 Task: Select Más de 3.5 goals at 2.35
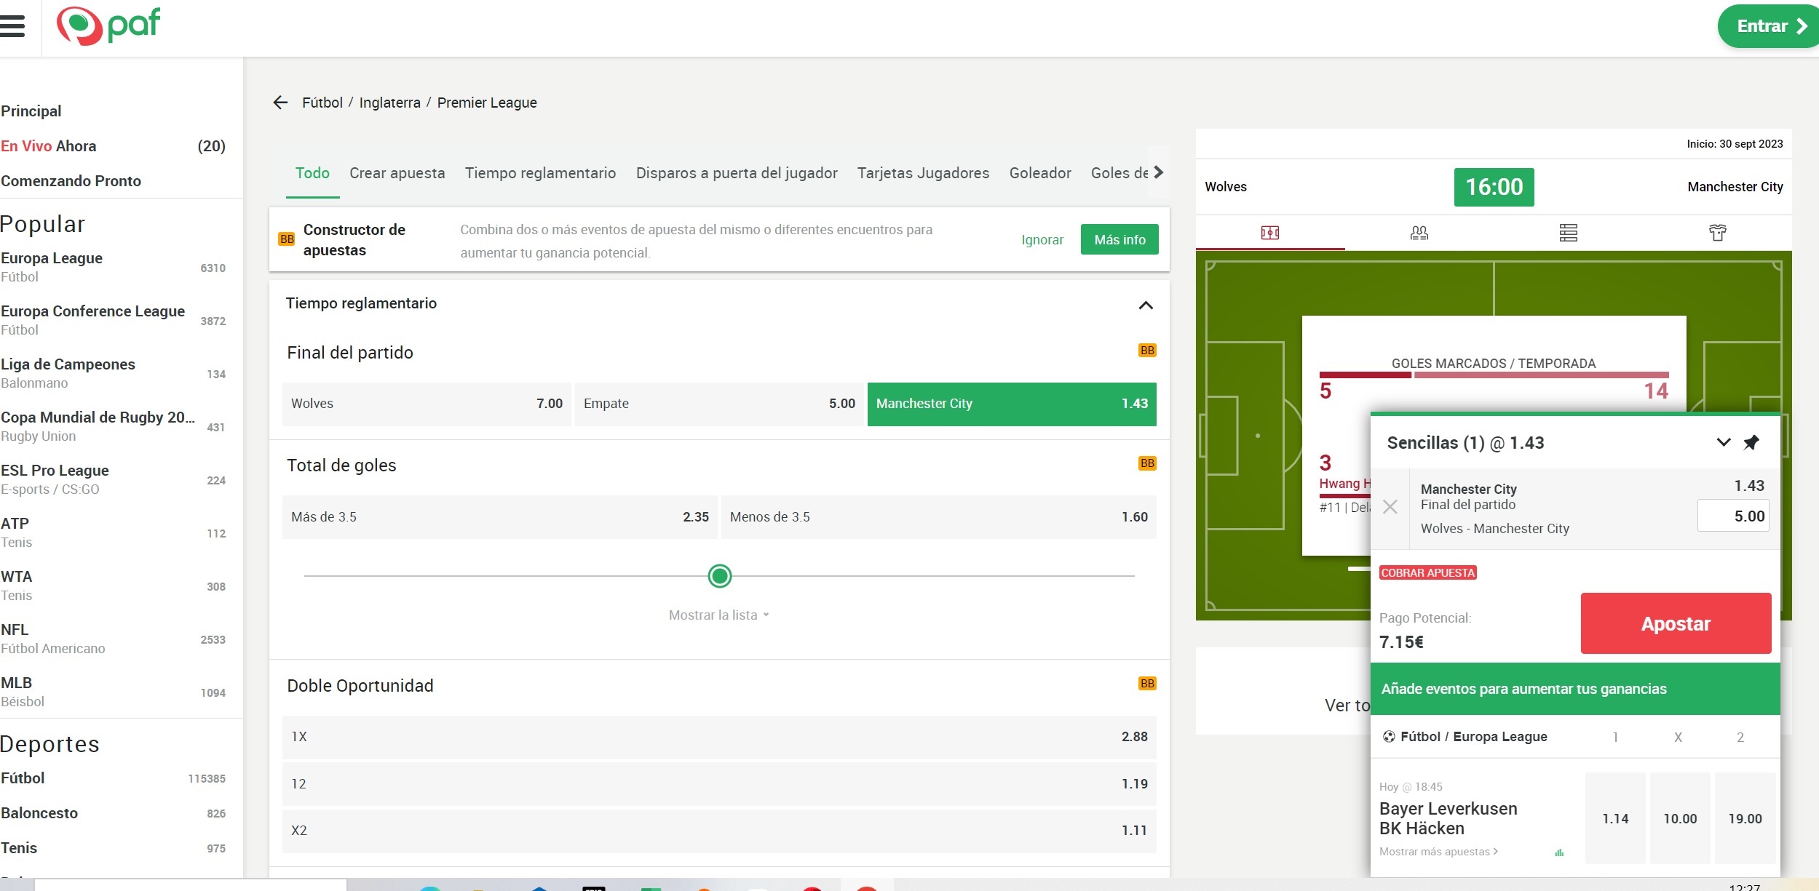click(x=500, y=517)
